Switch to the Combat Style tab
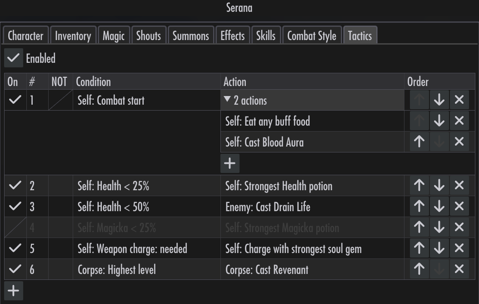The width and height of the screenshot is (479, 304). click(x=312, y=36)
